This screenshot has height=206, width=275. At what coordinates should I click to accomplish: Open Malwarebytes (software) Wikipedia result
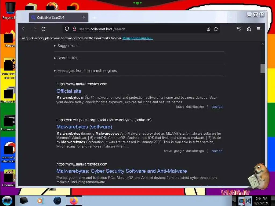84,127
